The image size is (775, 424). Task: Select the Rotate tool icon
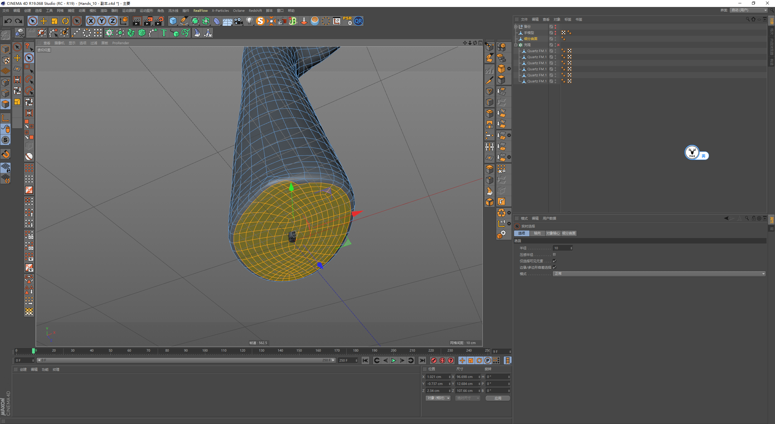tap(65, 21)
